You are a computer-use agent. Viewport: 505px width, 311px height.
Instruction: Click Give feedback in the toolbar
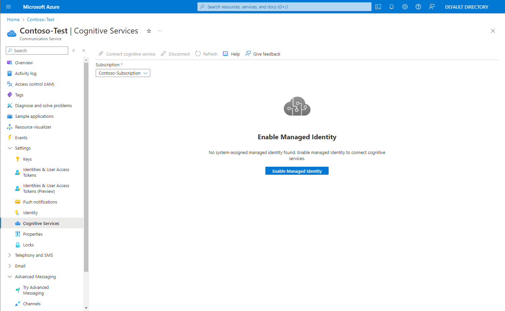click(x=263, y=54)
